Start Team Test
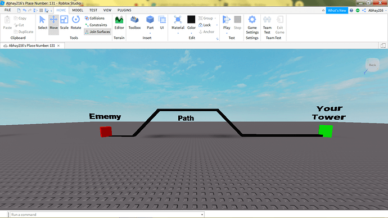This screenshot has width=388, height=218. coord(267,25)
